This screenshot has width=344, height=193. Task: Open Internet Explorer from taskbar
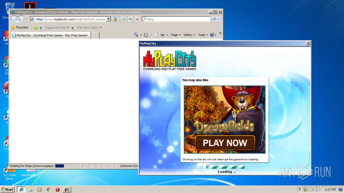click(21, 190)
